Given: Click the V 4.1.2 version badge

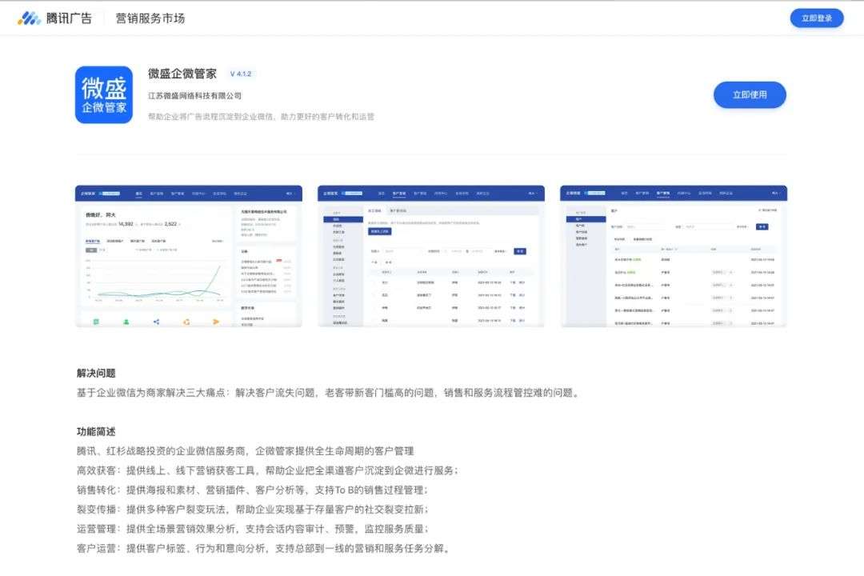Looking at the screenshot, I should pyautogui.click(x=241, y=74).
